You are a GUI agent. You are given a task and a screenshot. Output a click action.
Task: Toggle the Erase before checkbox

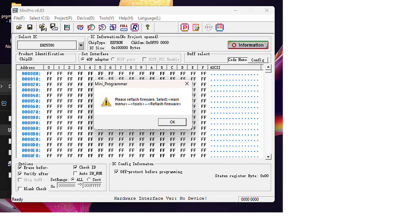point(20,167)
